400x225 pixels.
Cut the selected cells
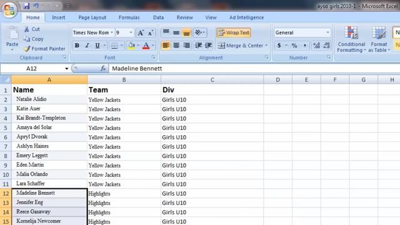coord(32,29)
